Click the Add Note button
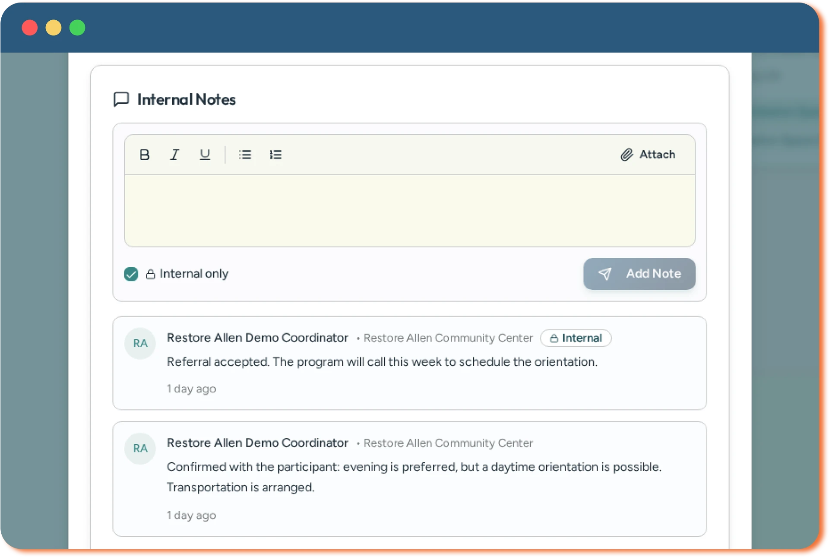 639,274
